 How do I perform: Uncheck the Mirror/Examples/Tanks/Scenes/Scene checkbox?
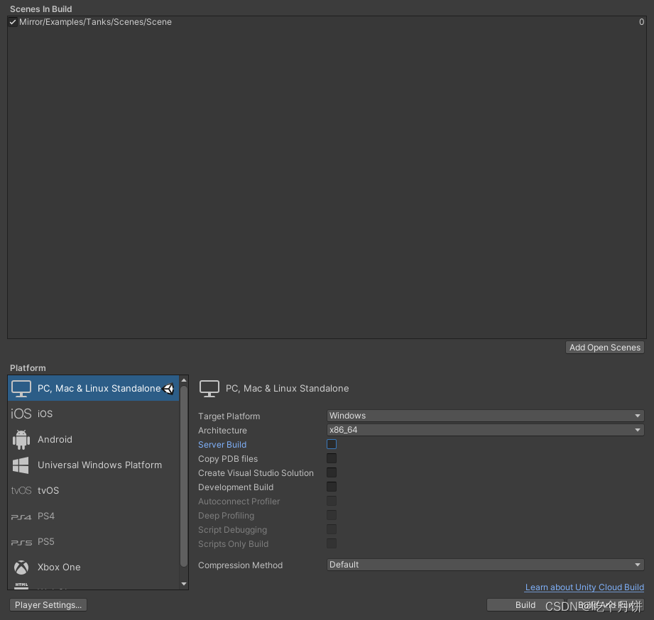tap(13, 22)
